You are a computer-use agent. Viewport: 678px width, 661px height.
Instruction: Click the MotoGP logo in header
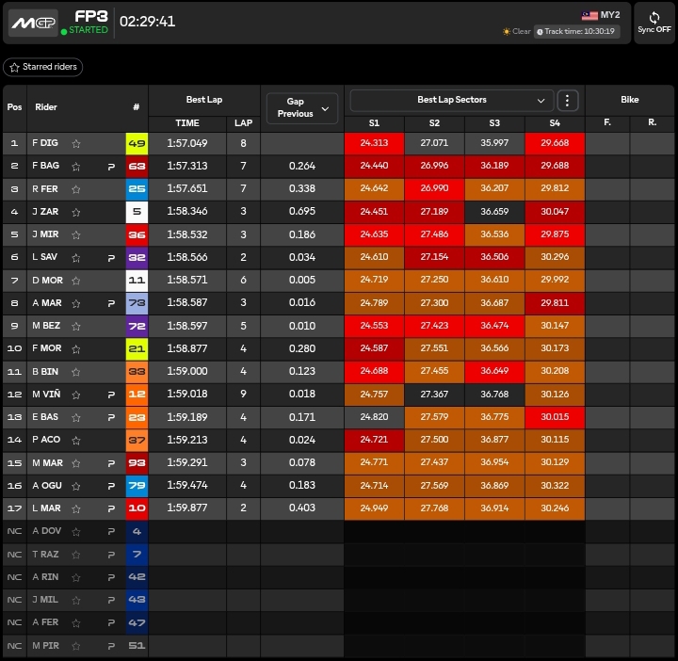point(33,22)
